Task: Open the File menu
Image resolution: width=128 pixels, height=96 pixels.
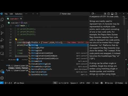Action: 6,14
